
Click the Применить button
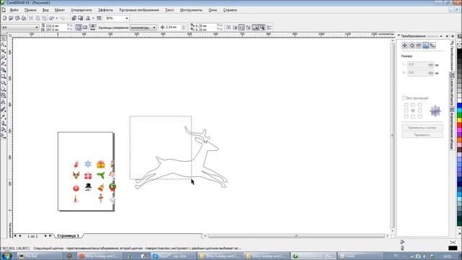[422, 135]
